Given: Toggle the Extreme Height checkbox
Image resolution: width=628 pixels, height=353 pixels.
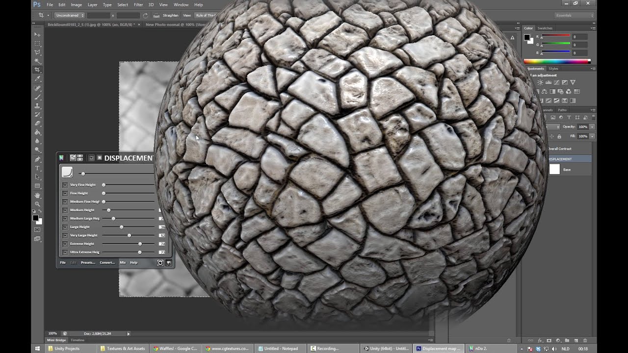Looking at the screenshot, I should pyautogui.click(x=65, y=244).
